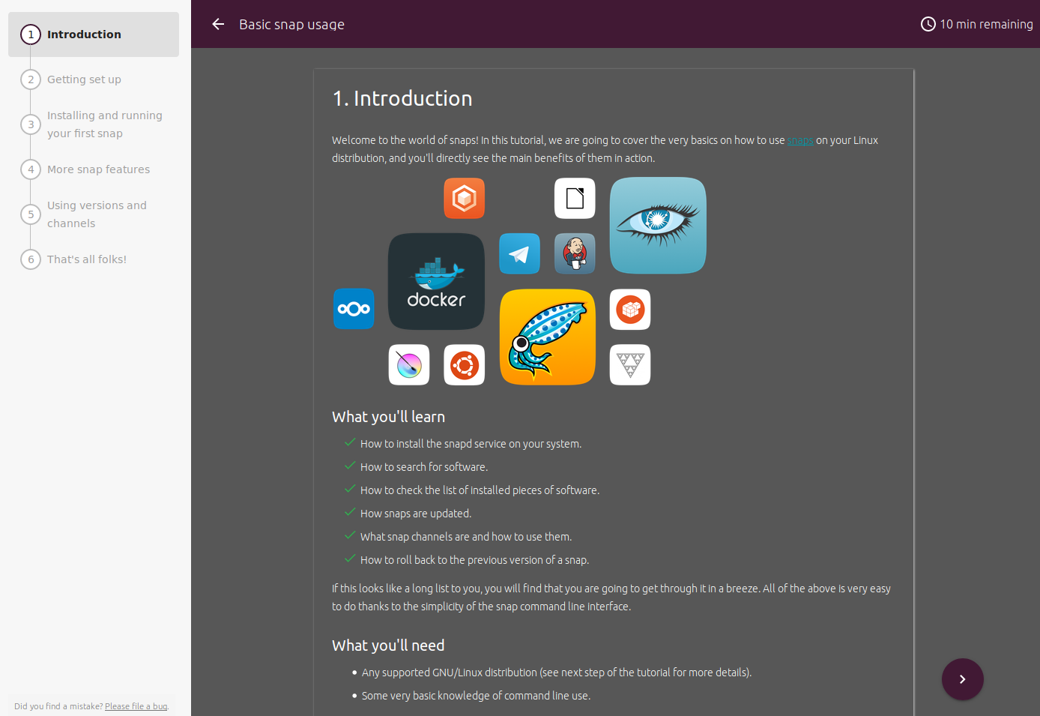1040x716 pixels.
Task: Select the Krita colorful palette icon
Action: coord(408,364)
